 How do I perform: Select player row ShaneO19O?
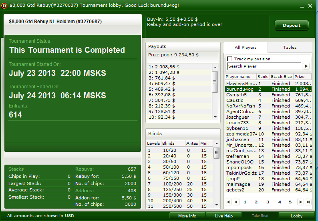click(x=268, y=162)
